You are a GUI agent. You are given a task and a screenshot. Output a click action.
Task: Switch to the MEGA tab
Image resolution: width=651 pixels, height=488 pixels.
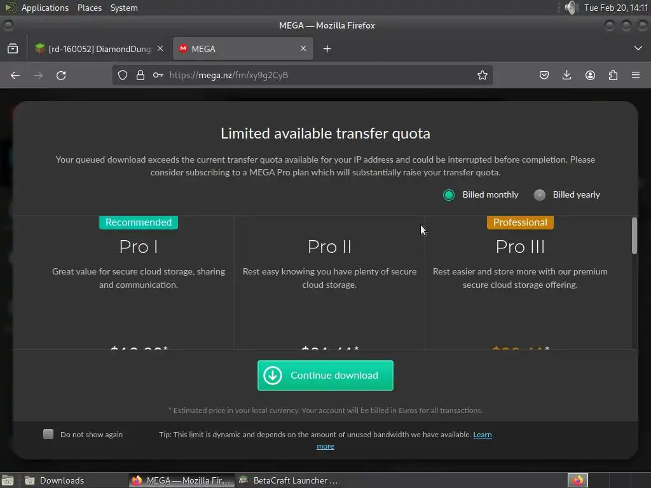coord(243,48)
